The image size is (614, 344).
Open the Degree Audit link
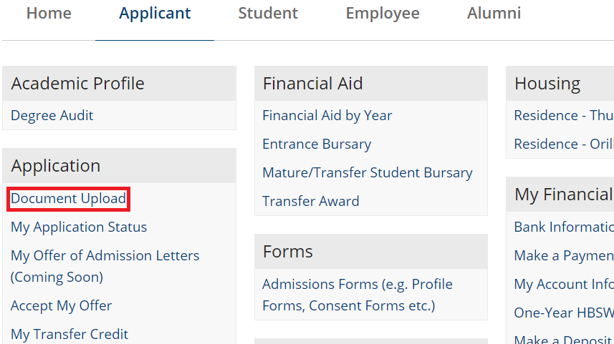point(52,116)
